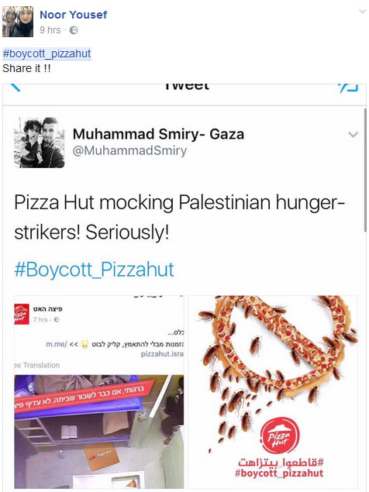Open Noor Yousef's profile name link
Screen dimensions: 369x492
[x=74, y=15]
